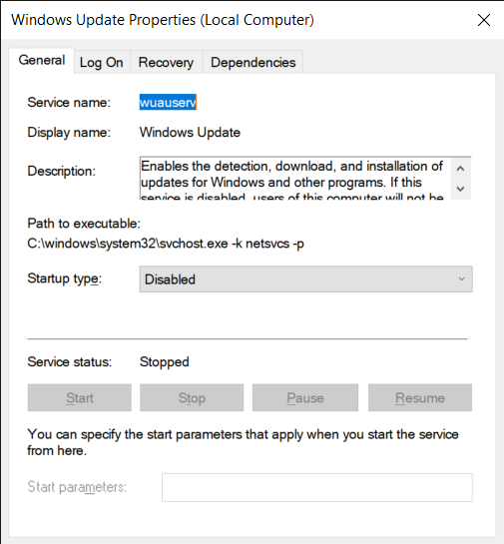Click the Start parameters input field
The image size is (504, 544).
(317, 487)
